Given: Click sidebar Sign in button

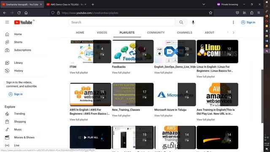Looking at the screenshot, I should 16,94.
